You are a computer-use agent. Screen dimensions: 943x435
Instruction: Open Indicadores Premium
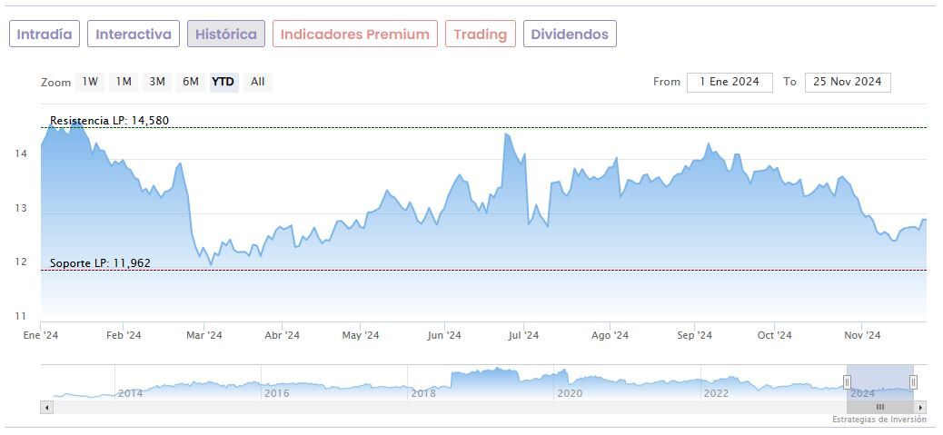point(354,35)
